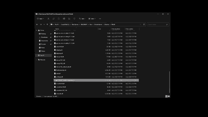Click the Rename icon in toolbar
The image size is (208, 117).
point(64,19)
